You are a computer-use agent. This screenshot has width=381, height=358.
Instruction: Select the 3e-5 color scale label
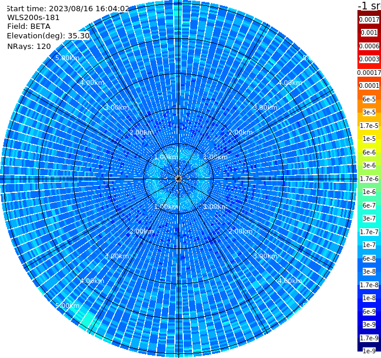point(369,112)
